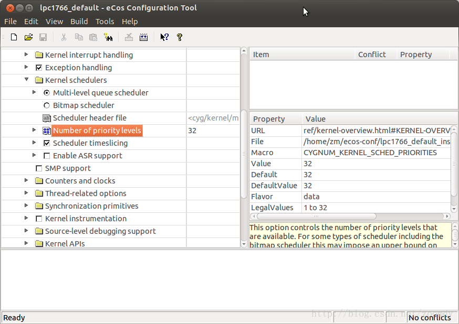Click the properties horizontal scroll-right arrow
Viewport: 459px width, 324px height.
click(447, 217)
